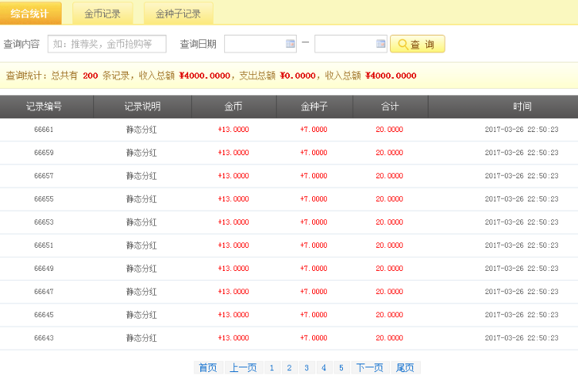Open the start date calendar icon
Viewport: 578px width, 379px height.
[291, 43]
